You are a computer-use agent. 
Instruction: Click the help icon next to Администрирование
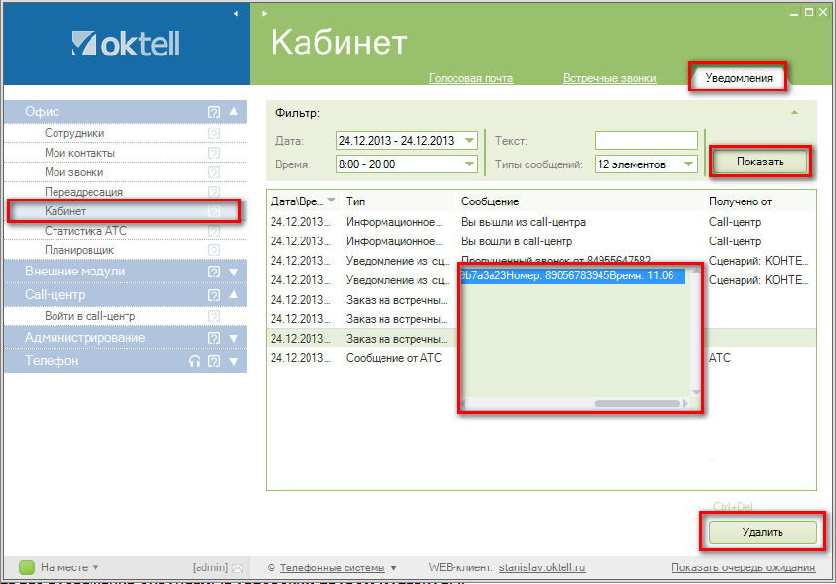click(214, 338)
